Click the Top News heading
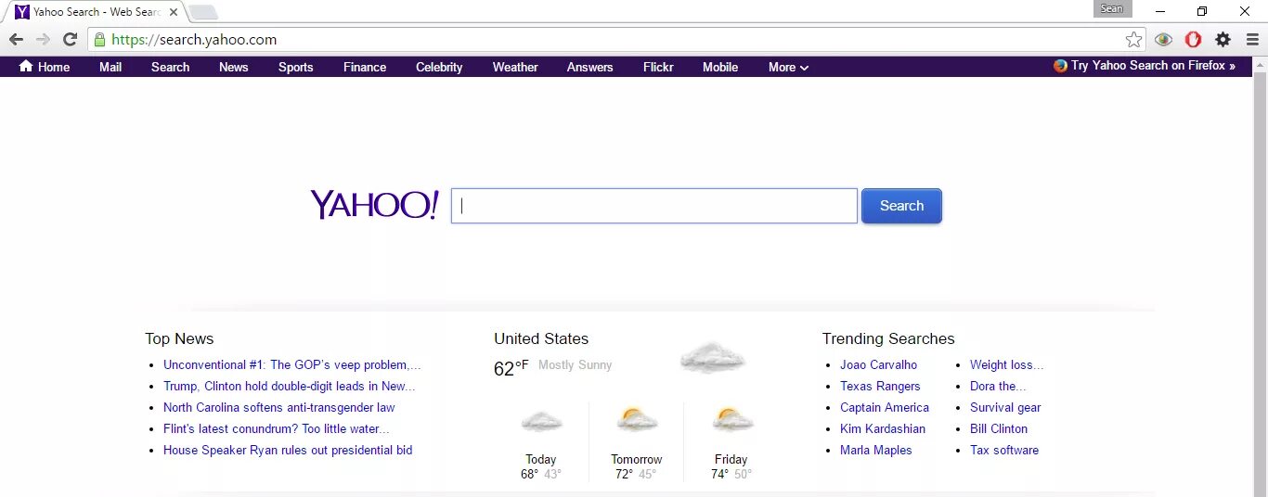 click(x=179, y=338)
